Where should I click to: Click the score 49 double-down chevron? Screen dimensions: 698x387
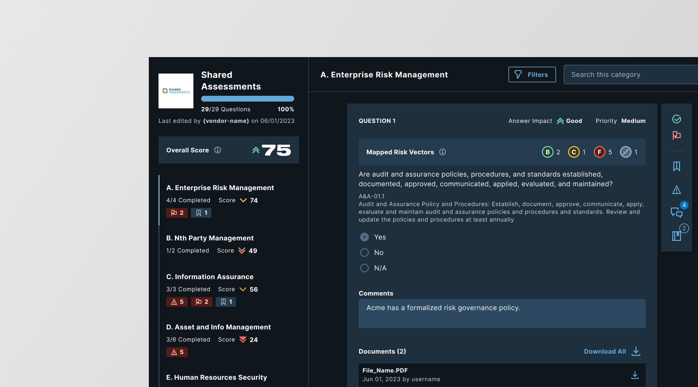coord(242,251)
